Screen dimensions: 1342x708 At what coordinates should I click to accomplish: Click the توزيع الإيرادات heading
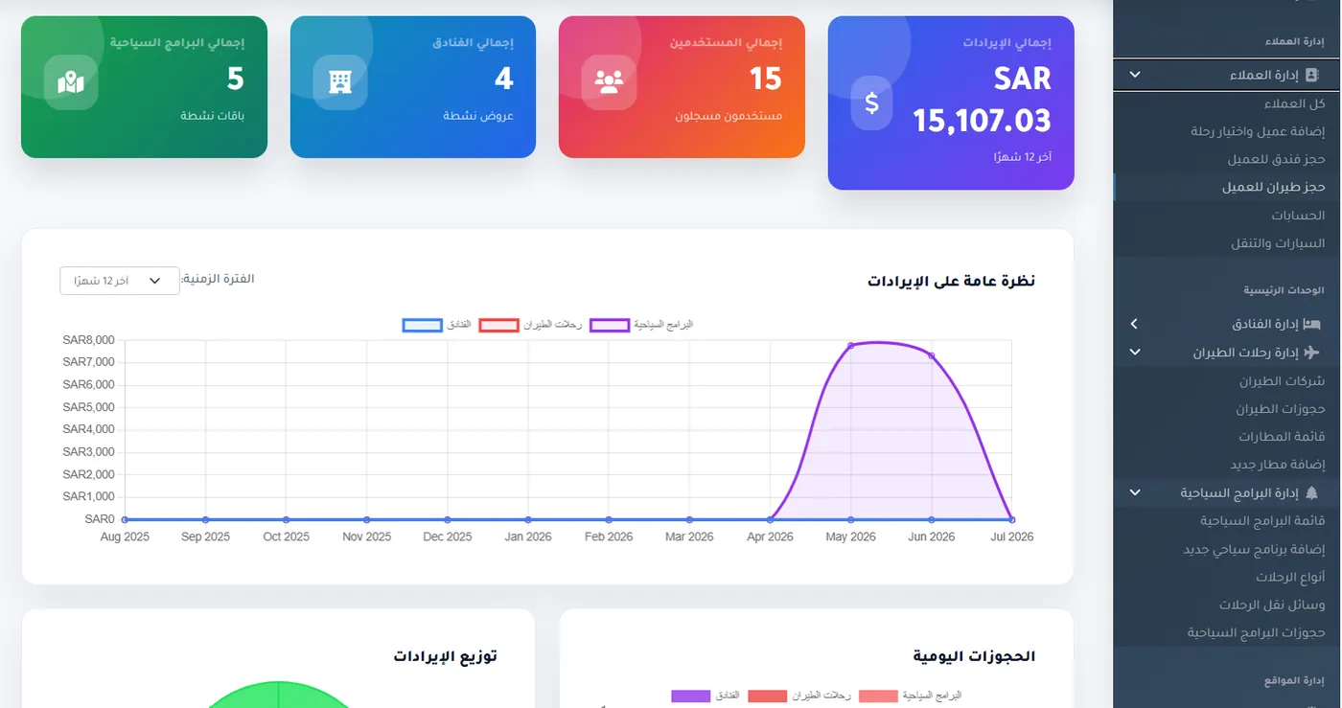point(445,656)
